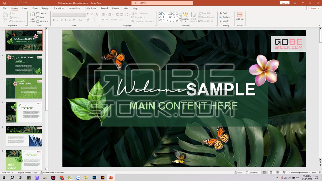Open Illustrator from the taskbar
Image resolution: width=322 pixels, height=181 pixels.
[103, 178]
